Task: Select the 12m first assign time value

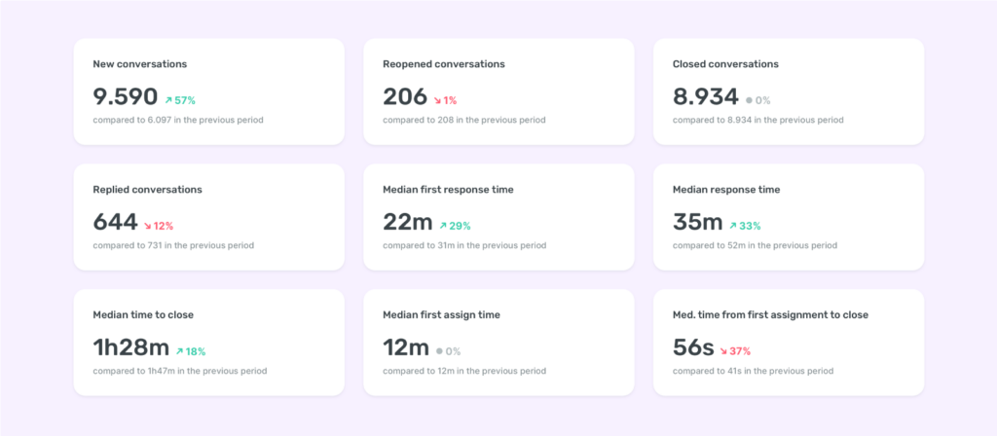Action: point(406,347)
